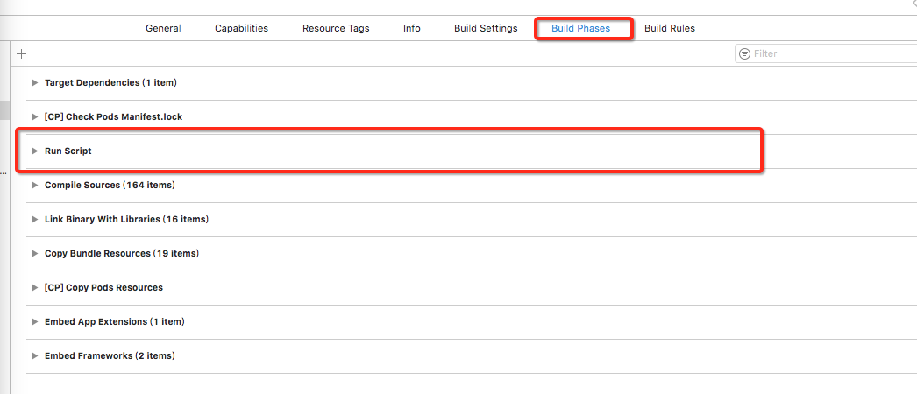
Task: Select the Run Script phase title
Action: 68,151
